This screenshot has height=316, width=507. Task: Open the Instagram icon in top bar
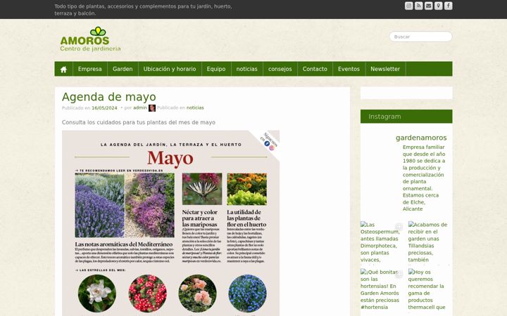pyautogui.click(x=408, y=6)
